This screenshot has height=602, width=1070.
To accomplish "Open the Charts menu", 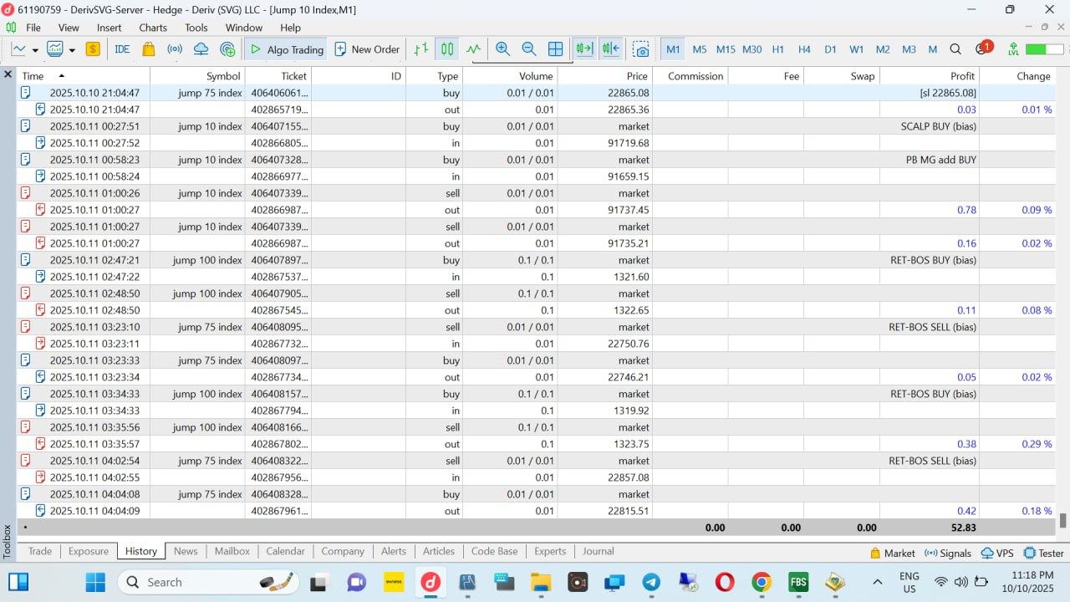I will click(153, 28).
